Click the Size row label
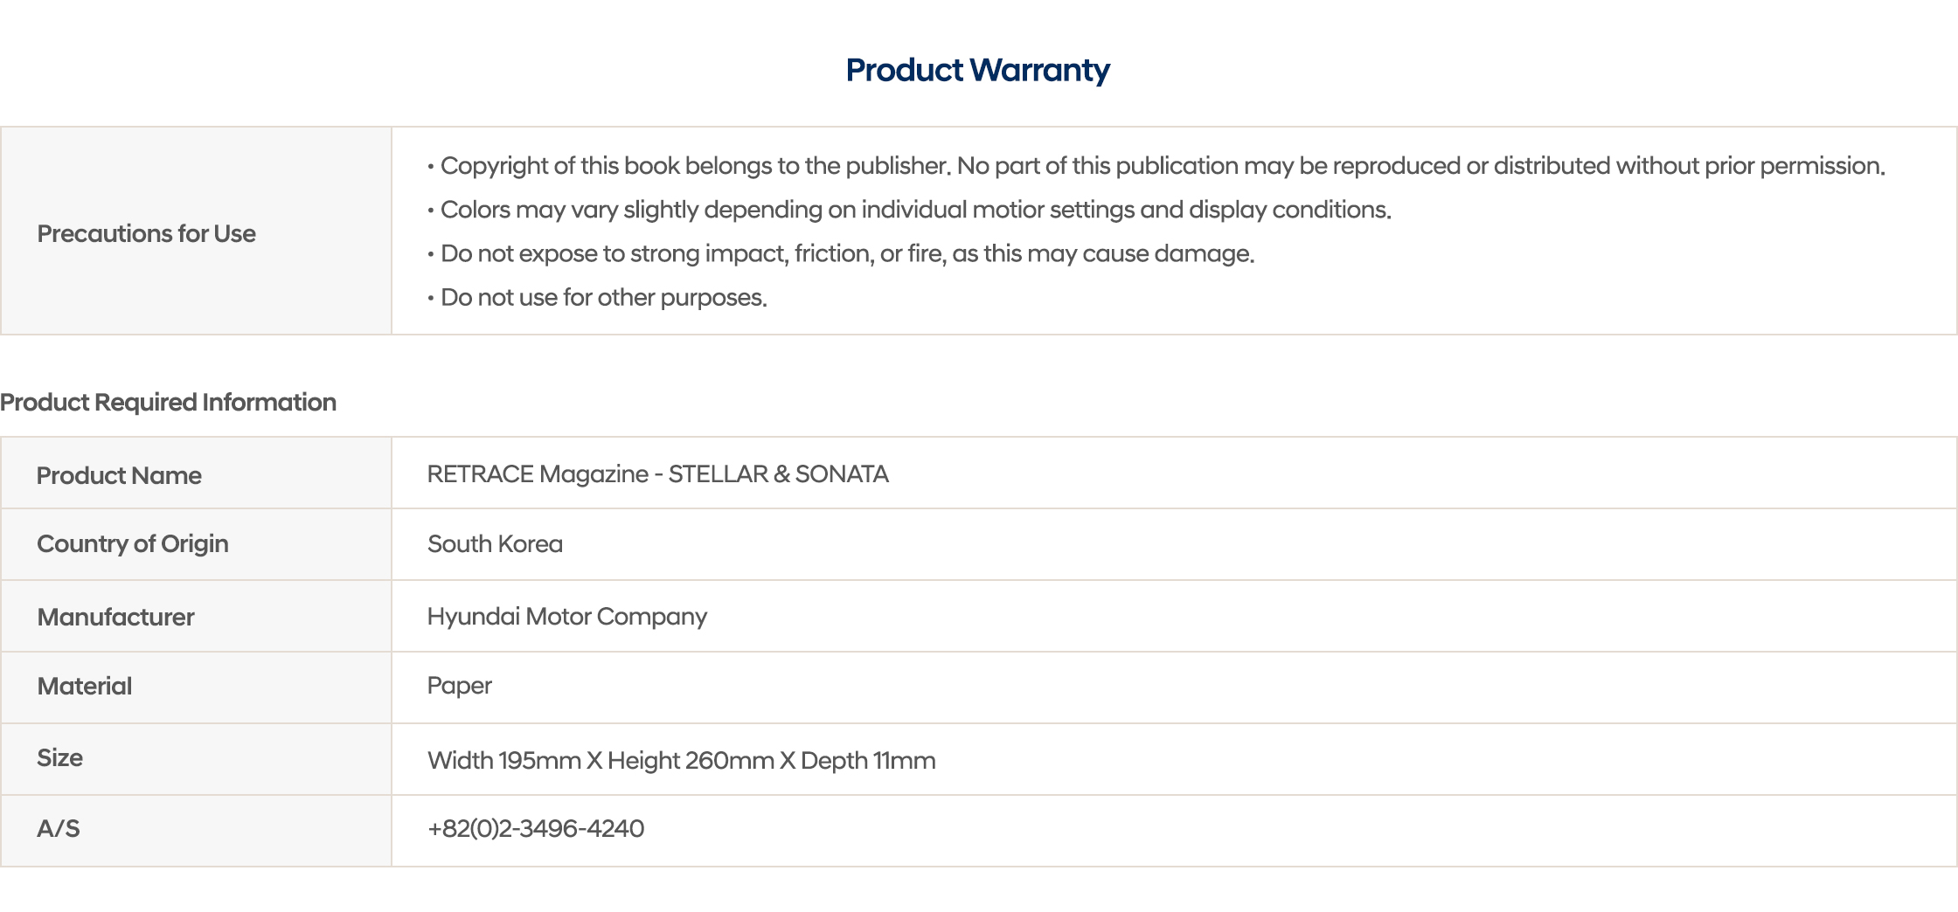This screenshot has height=912, width=1958. point(59,757)
